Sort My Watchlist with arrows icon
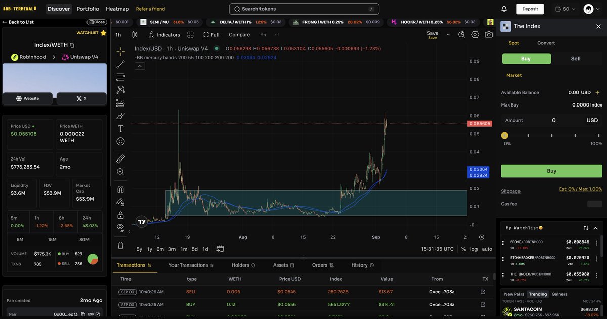Image resolution: width=607 pixels, height=319 pixels. coord(586,228)
